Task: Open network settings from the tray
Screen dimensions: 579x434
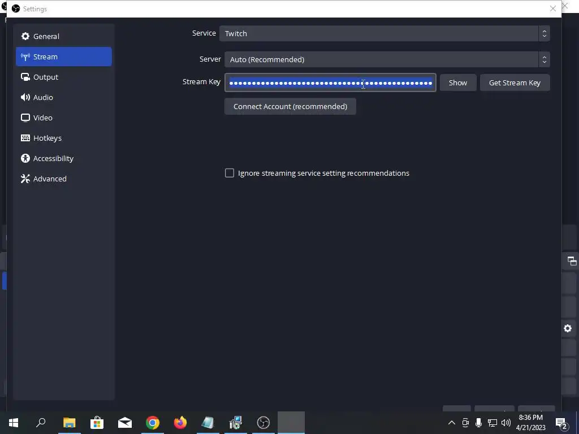Action: click(x=492, y=423)
